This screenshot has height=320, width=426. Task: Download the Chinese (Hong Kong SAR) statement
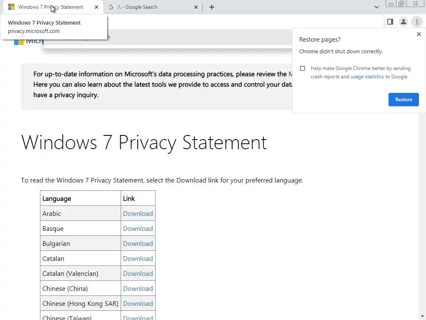point(138,303)
